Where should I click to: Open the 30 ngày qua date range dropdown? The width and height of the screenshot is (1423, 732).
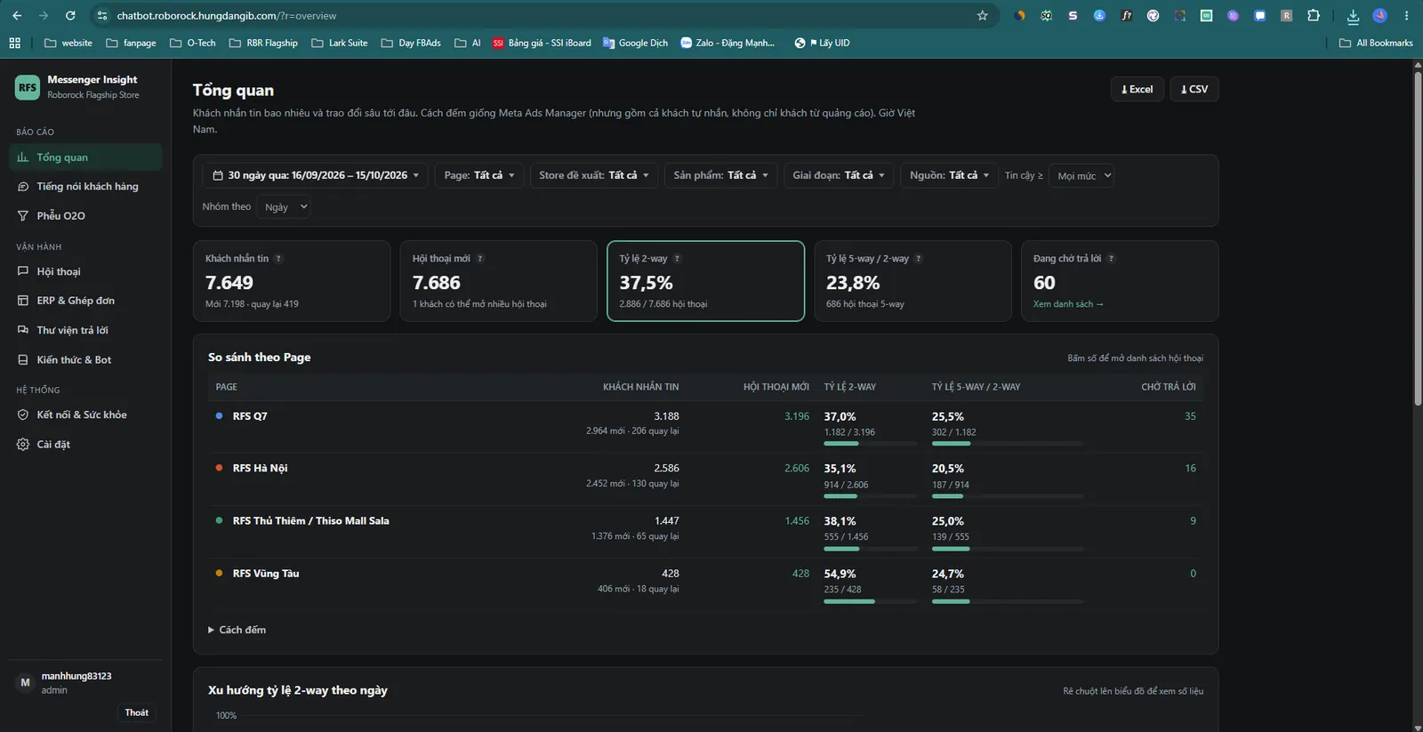(316, 175)
